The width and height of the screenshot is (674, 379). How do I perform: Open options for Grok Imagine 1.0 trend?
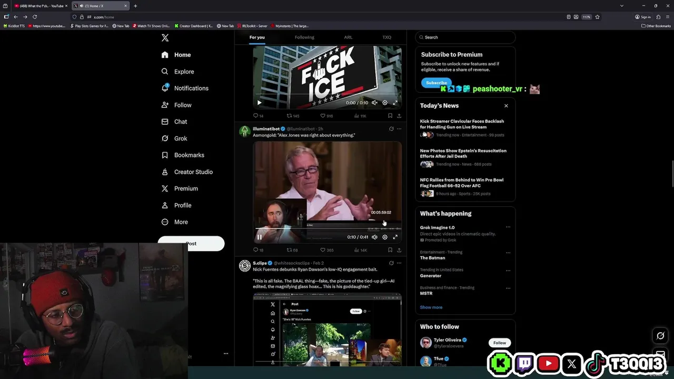pos(508,227)
